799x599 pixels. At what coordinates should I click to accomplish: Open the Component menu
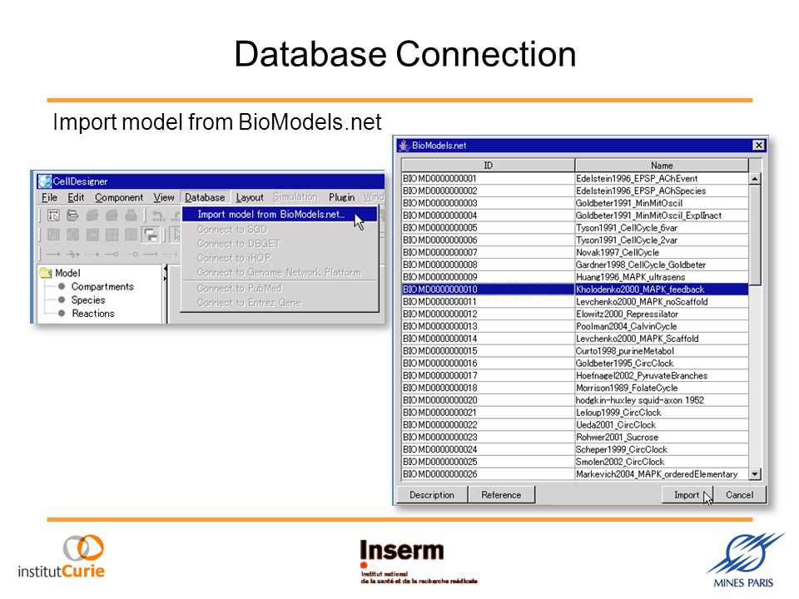119,197
